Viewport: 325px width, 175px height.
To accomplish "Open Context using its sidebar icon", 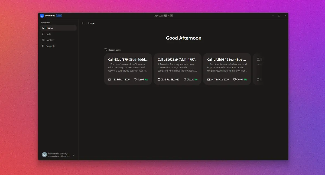I will pyautogui.click(x=43, y=40).
